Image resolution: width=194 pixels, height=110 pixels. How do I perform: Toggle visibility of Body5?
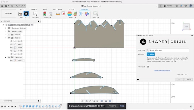(12, 51)
